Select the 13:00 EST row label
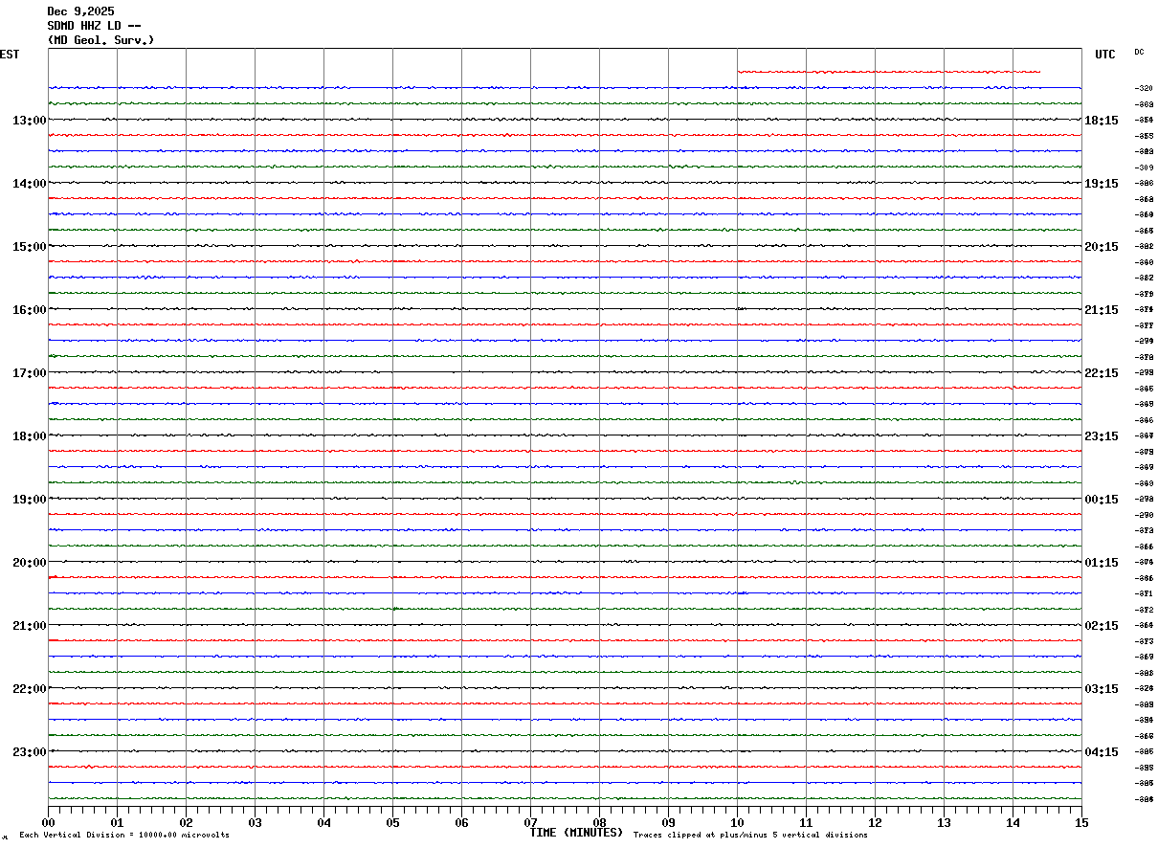The image size is (1158, 848). point(30,121)
